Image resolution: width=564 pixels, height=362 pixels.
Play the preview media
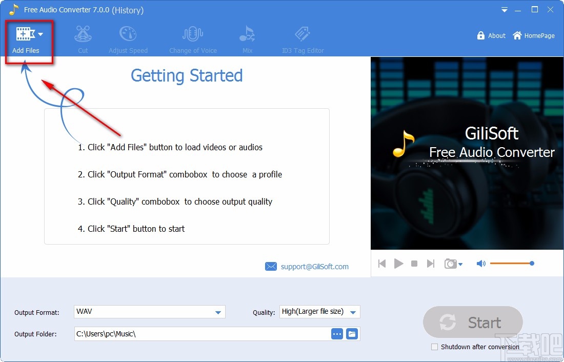coord(398,264)
